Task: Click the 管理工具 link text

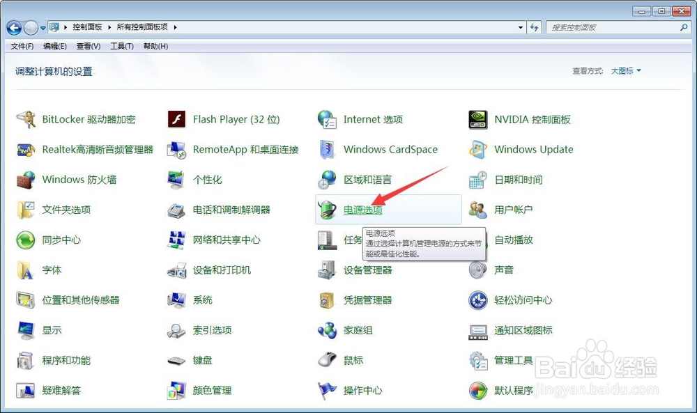Action: point(514,360)
